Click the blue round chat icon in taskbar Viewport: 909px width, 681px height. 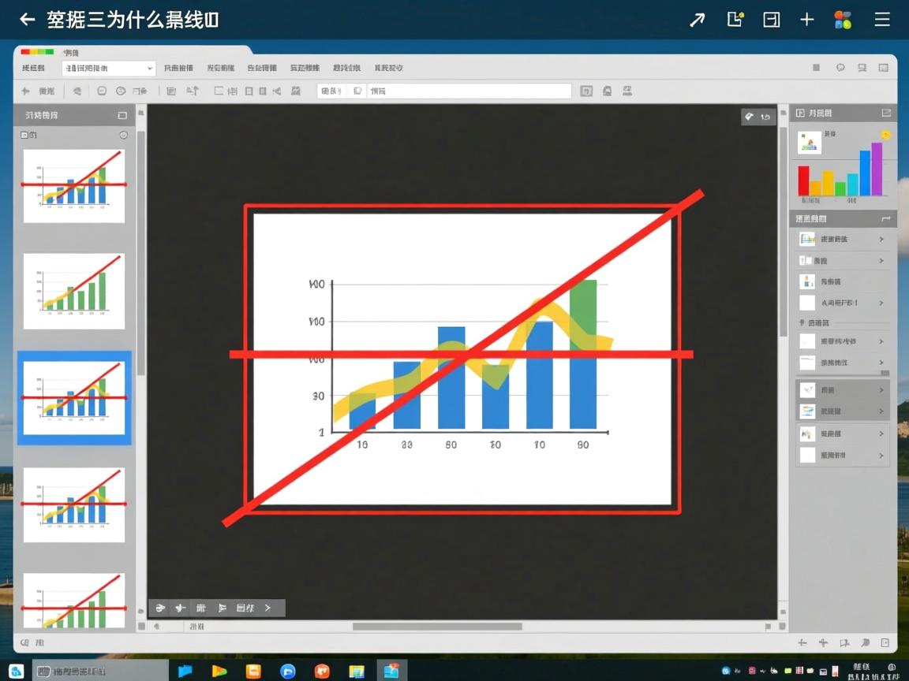pyautogui.click(x=288, y=671)
